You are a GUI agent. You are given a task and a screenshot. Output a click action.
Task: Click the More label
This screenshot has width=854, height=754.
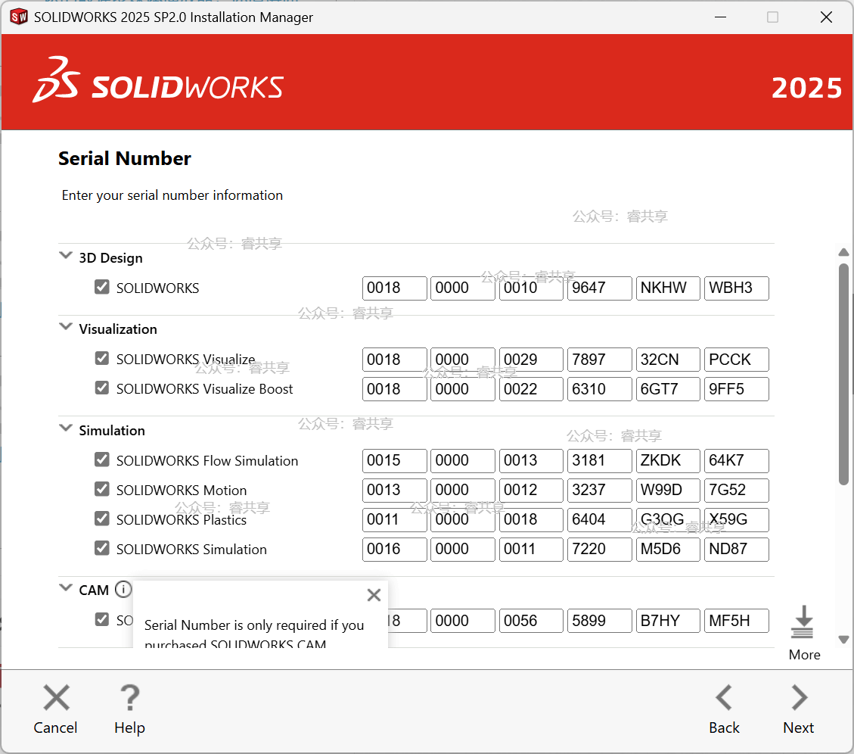pyautogui.click(x=804, y=655)
